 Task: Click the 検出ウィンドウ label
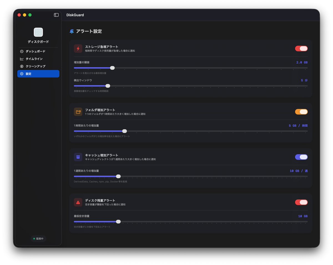point(83,80)
